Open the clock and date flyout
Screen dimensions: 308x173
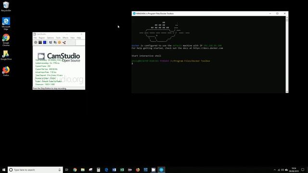[x=294, y=170]
